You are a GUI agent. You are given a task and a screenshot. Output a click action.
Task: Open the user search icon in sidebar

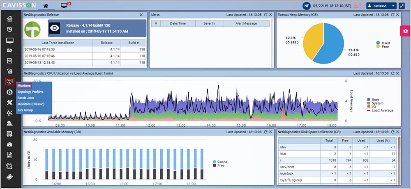click(x=10, y=124)
